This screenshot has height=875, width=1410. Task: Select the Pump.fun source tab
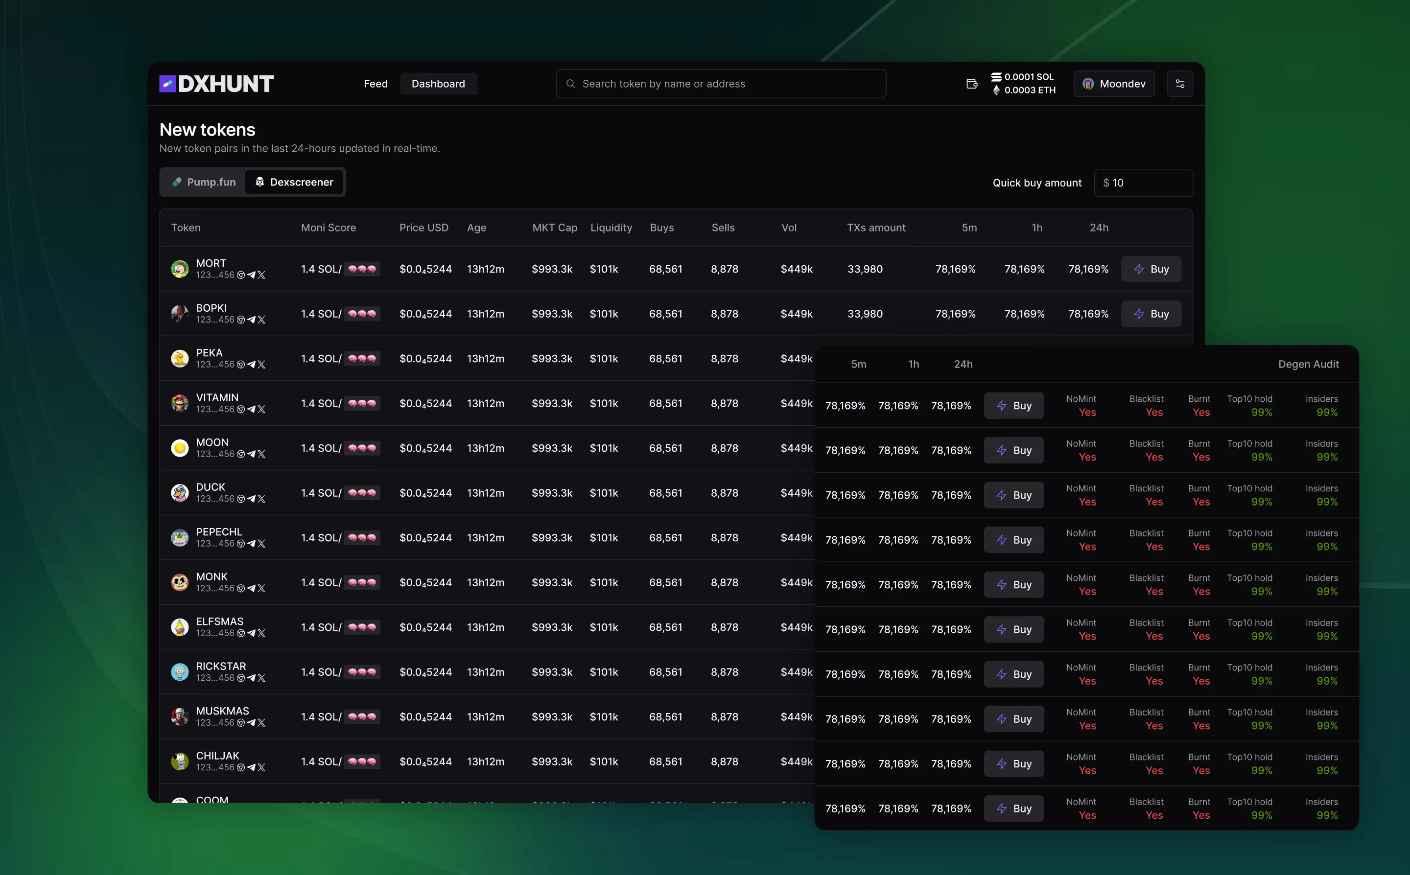tap(204, 182)
